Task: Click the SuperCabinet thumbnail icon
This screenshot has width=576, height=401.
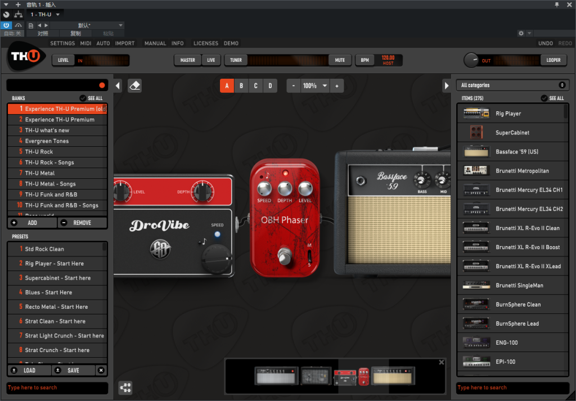Action: coord(476,132)
